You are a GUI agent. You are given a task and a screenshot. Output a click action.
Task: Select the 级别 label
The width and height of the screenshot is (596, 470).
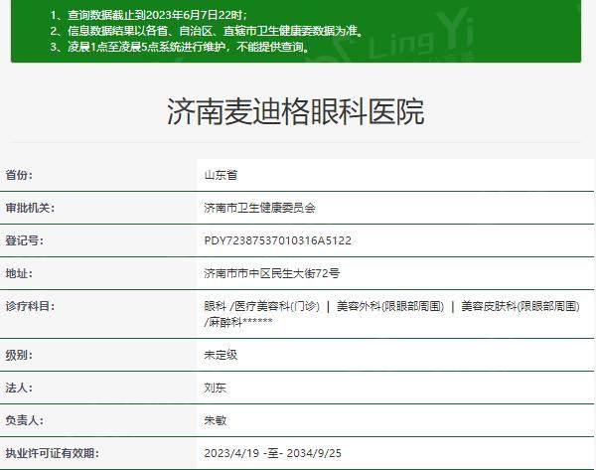[x=19, y=355]
